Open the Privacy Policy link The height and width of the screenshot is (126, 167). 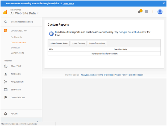coord(121,75)
